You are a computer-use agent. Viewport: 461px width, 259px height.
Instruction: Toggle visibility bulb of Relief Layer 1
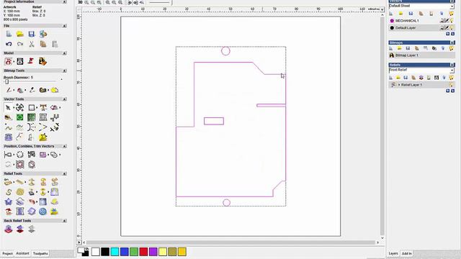(451, 85)
